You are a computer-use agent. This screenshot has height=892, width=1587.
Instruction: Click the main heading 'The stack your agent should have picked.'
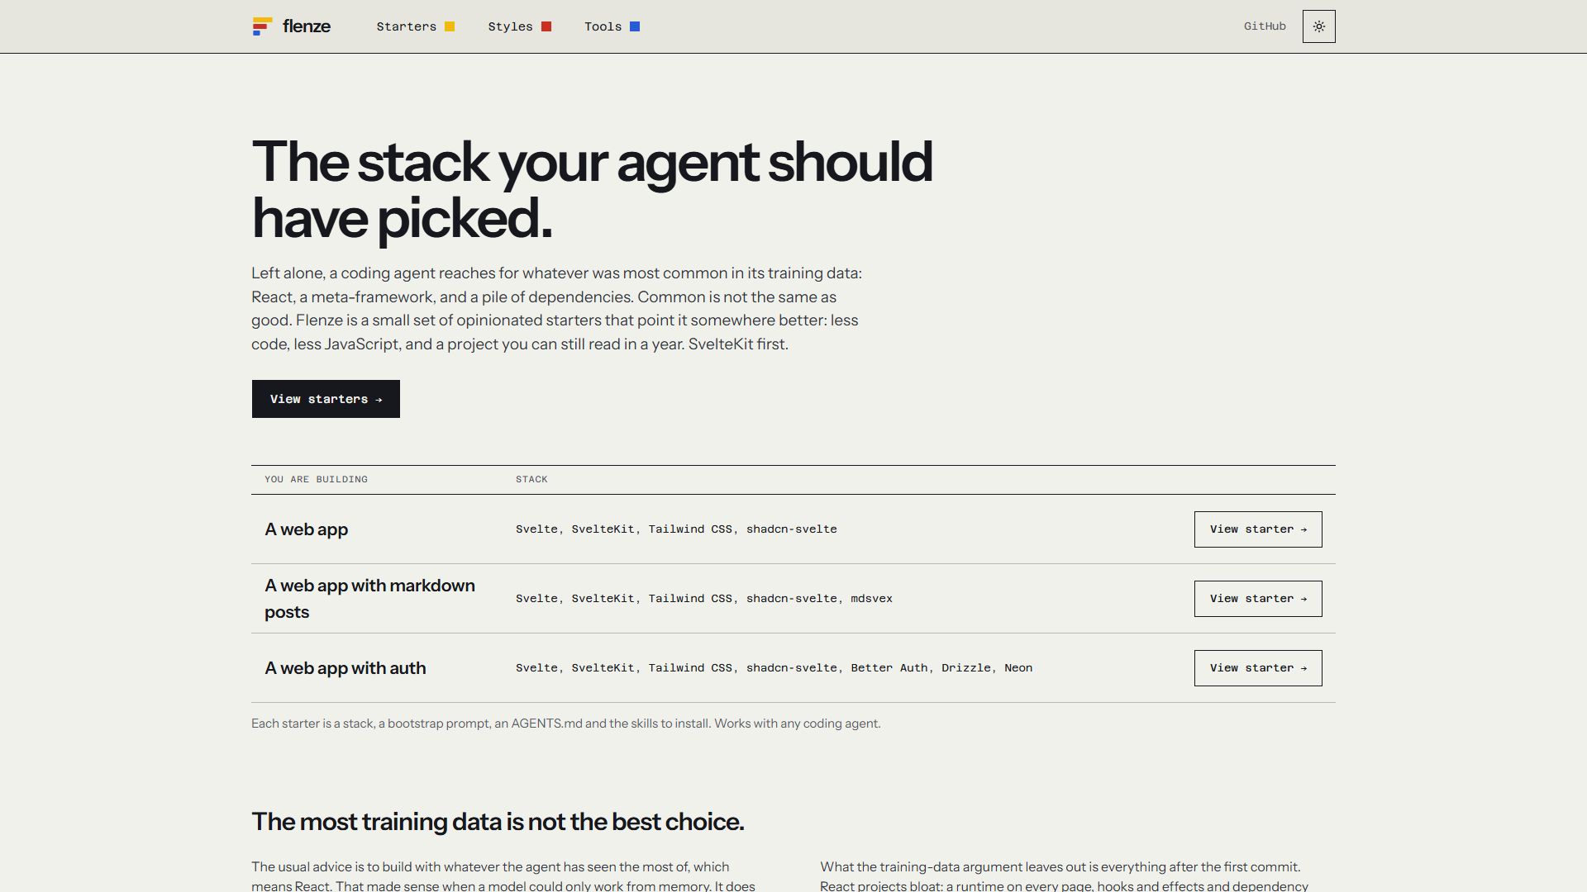[x=592, y=190]
